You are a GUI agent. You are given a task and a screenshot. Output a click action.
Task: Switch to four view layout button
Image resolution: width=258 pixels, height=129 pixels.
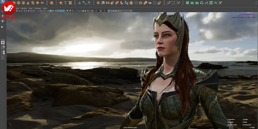coord(3,47)
